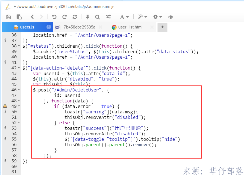Collapse code fold at line 46
This screenshot has width=244, height=175.
pyautogui.click(x=19, y=90)
